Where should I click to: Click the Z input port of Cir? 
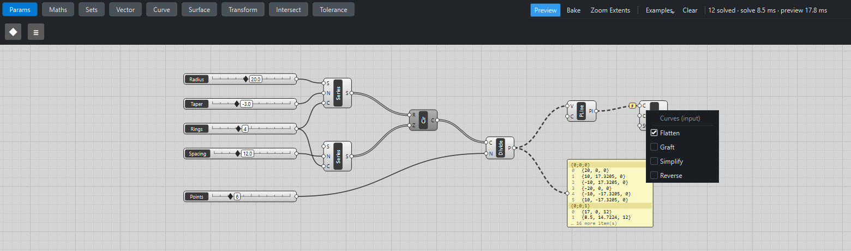(x=410, y=125)
